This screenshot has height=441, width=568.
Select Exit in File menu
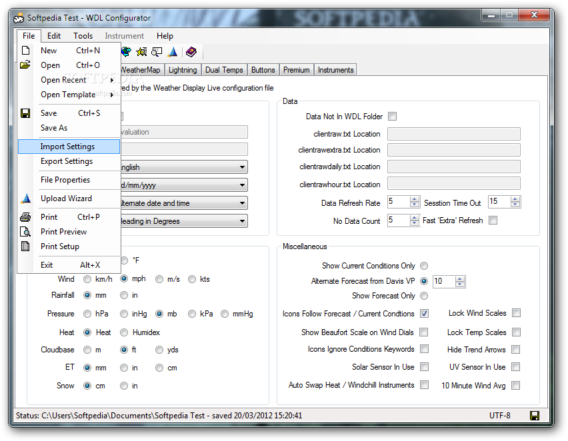pyautogui.click(x=69, y=265)
